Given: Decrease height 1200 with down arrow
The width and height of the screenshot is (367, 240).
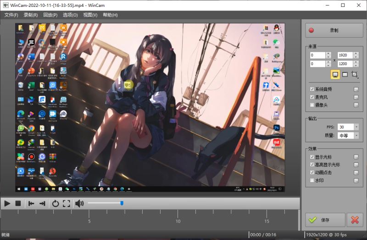Looking at the screenshot, I should (356, 65).
